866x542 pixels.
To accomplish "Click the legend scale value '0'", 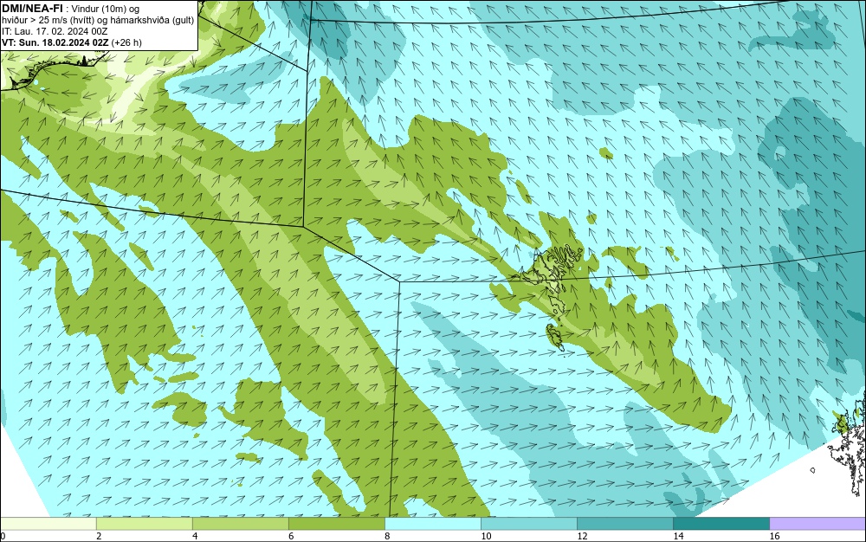I will point(3,536).
